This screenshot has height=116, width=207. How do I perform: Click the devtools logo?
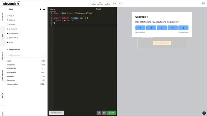click(x=11, y=4)
